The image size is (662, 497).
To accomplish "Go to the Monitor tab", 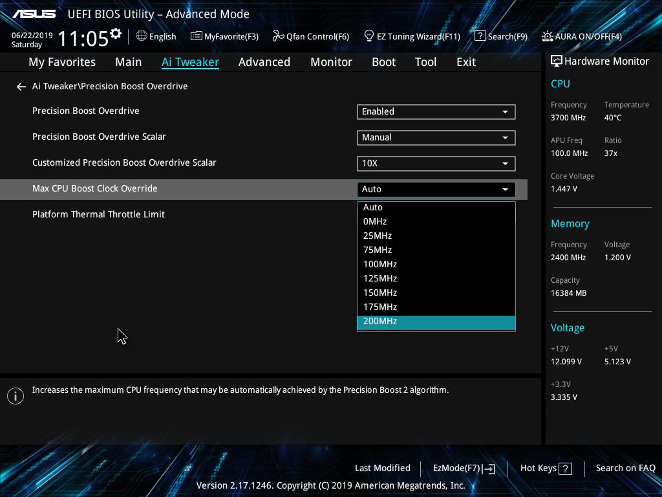I will click(332, 62).
